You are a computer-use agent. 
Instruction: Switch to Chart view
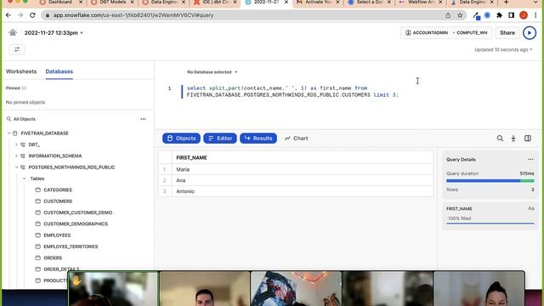click(297, 139)
